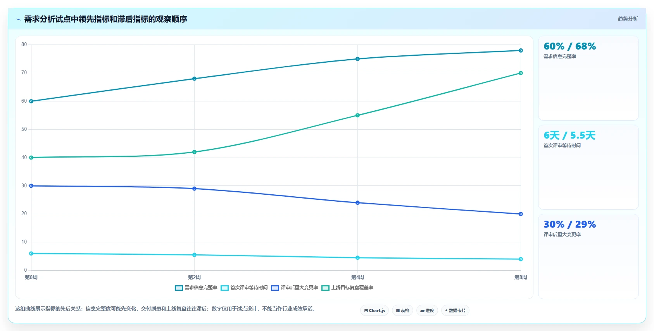Click the 30% / 29% metric value
This screenshot has height=331, width=654.
pos(569,225)
